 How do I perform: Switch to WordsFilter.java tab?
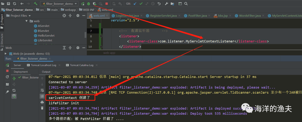[x=248, y=16]
